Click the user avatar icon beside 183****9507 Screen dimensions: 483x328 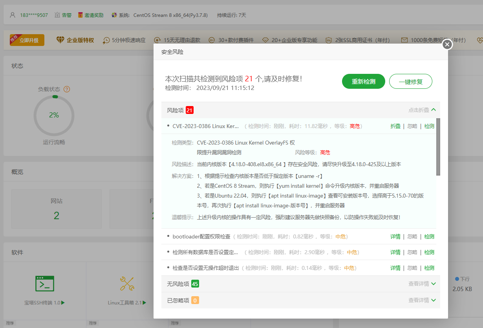pyautogui.click(x=13, y=15)
